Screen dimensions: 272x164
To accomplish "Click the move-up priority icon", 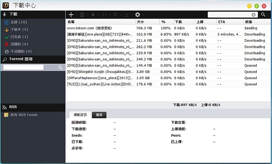I will pyautogui.click(x=115, y=15).
